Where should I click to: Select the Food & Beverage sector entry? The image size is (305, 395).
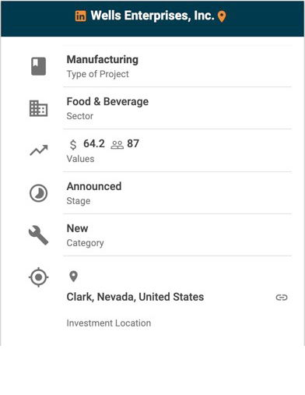click(107, 101)
